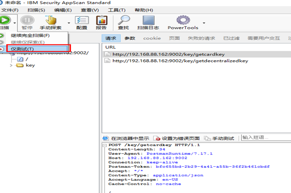
Task: Open the 编辑(E) menu
Action: [63, 10]
